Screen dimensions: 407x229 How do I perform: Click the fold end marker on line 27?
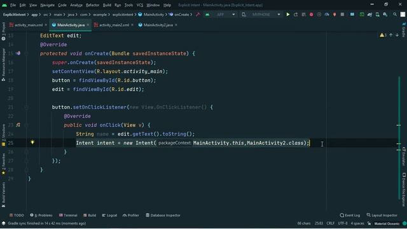click(27, 161)
